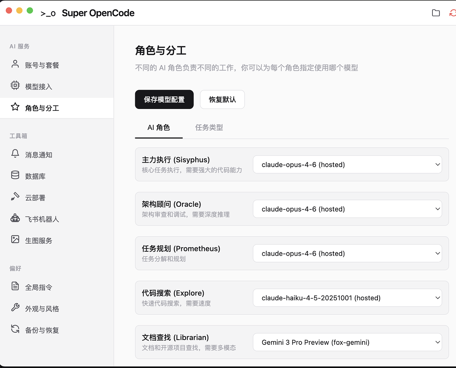This screenshot has width=456, height=368.
Task: Select 角色与分工 in the sidebar
Action: tap(57, 108)
